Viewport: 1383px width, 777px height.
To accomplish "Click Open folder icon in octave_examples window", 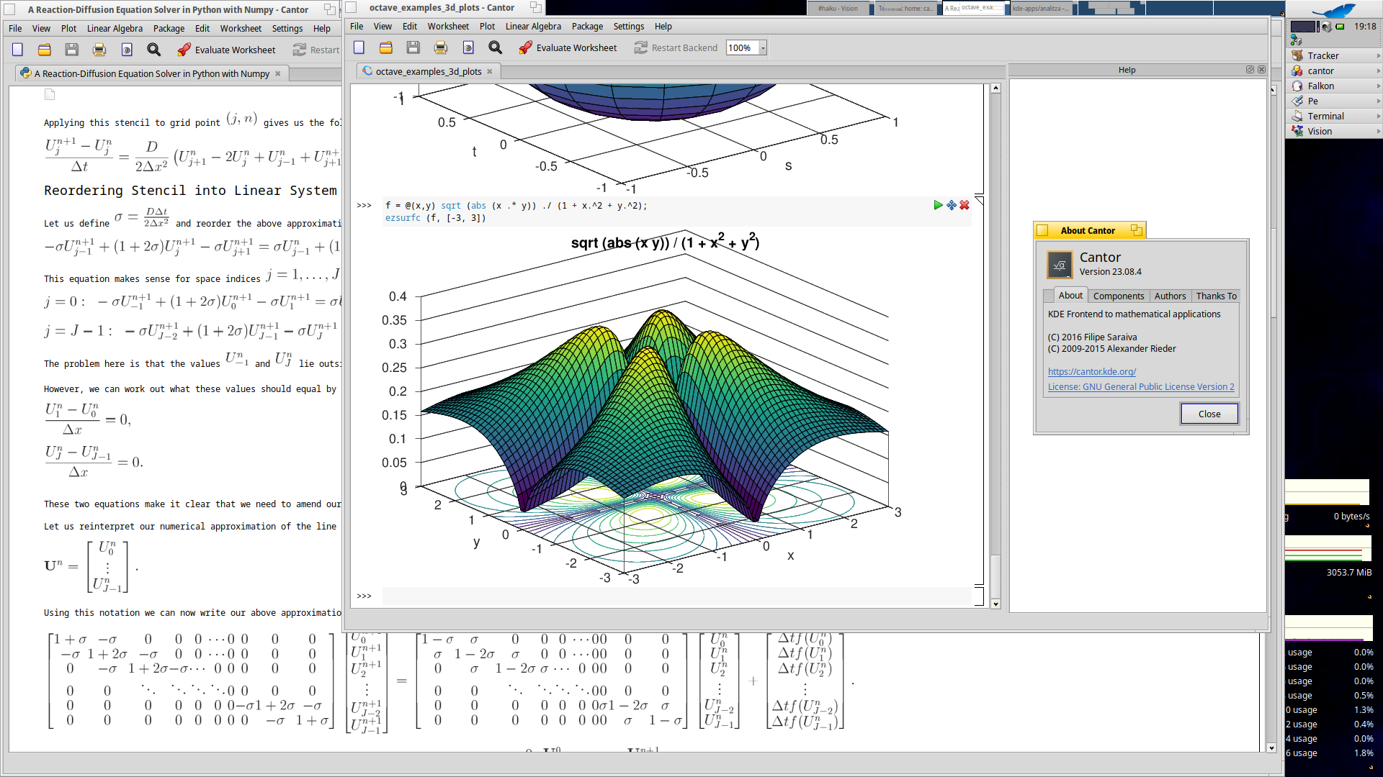I will click(386, 48).
